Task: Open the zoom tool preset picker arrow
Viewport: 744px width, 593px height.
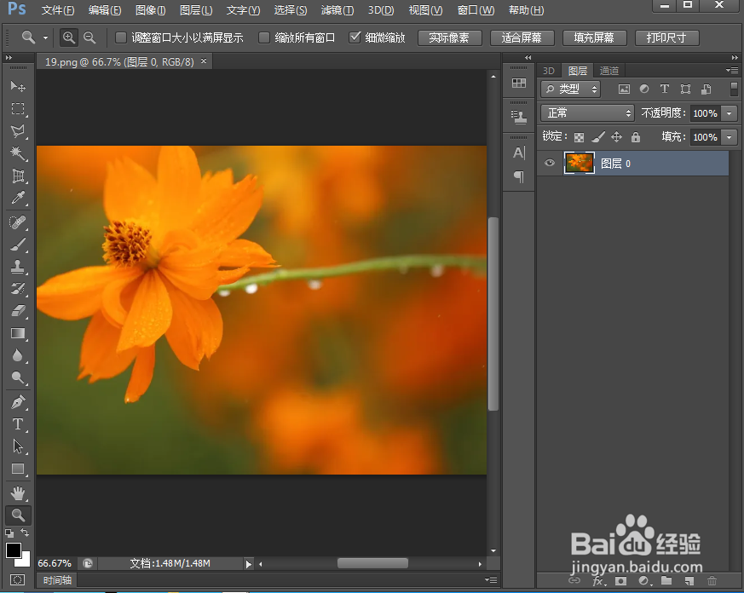Action: 45,37
